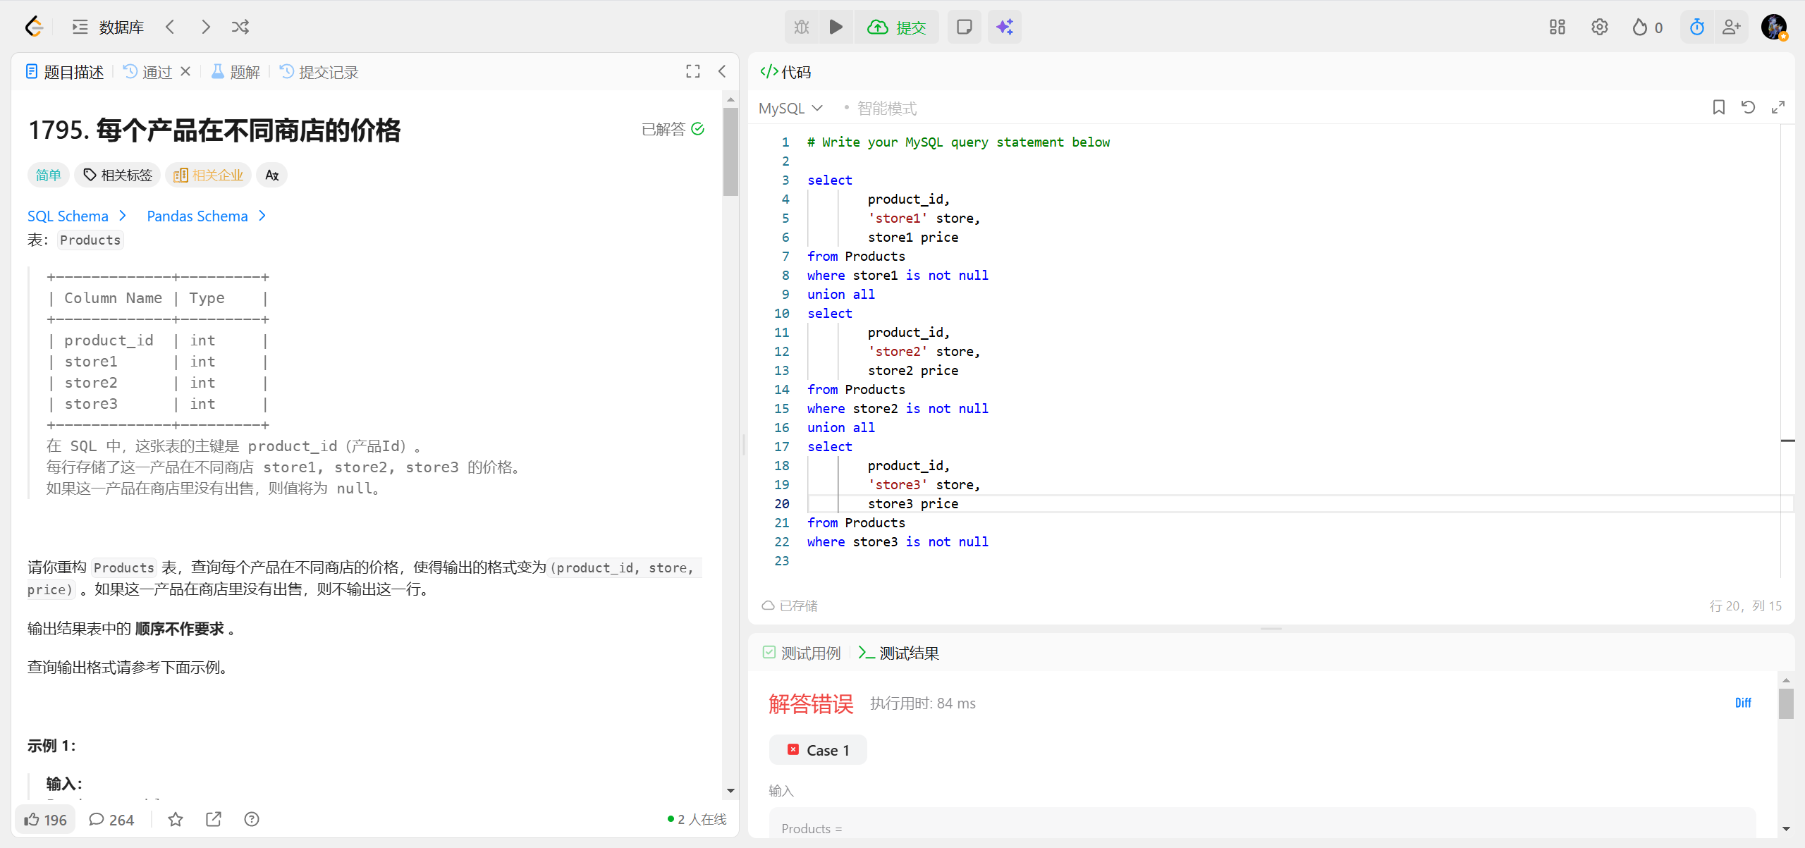The image size is (1805, 848).
Task: Open the AI sparkle assistant icon
Action: click(x=1004, y=27)
